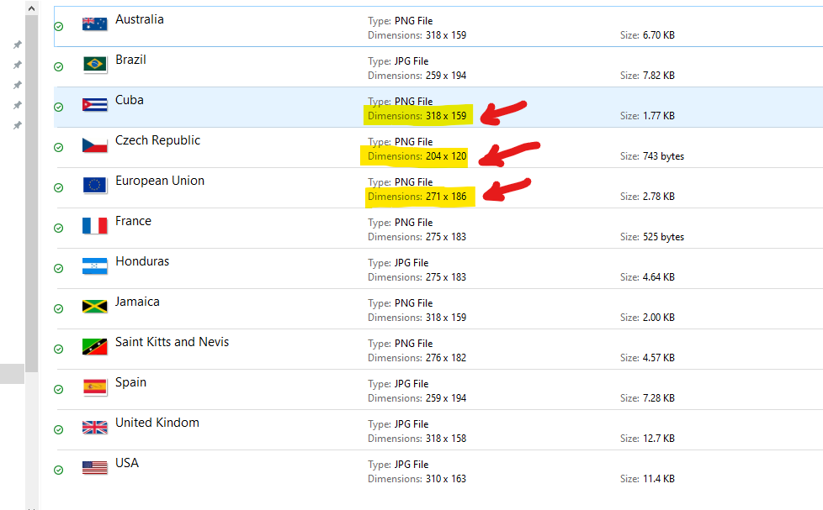Screen dimensions: 823x510
Task: Select the European Union flag thumbnail
Action: pyautogui.click(x=95, y=185)
